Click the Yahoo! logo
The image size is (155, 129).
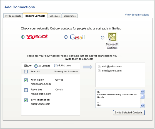37,37
